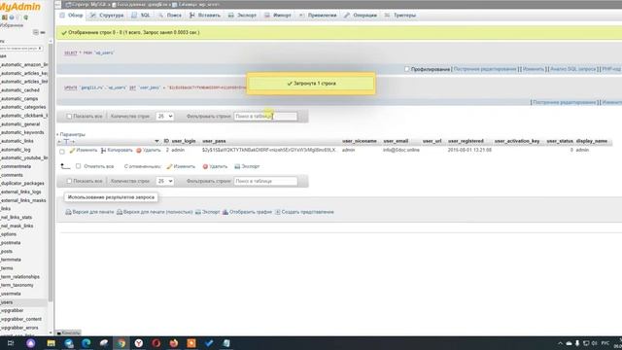The width and height of the screenshot is (622, 350).
Task: Click Версия для печати (полностью) link
Action: click(x=155, y=212)
